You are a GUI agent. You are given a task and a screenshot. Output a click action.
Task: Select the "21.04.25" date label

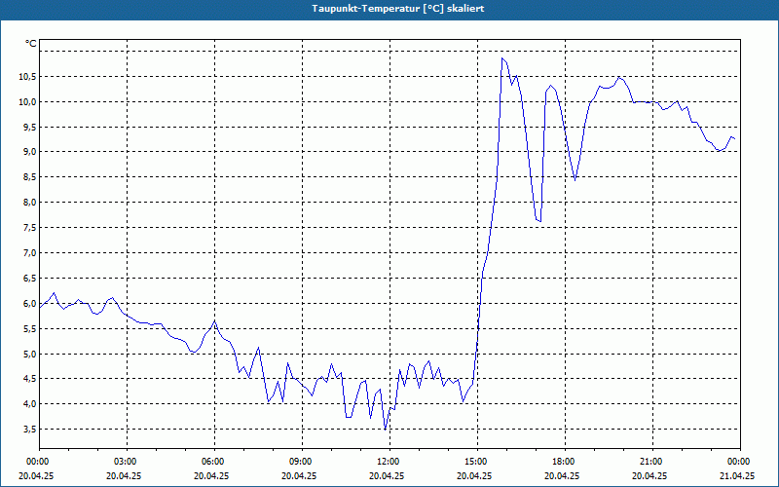pos(737,475)
